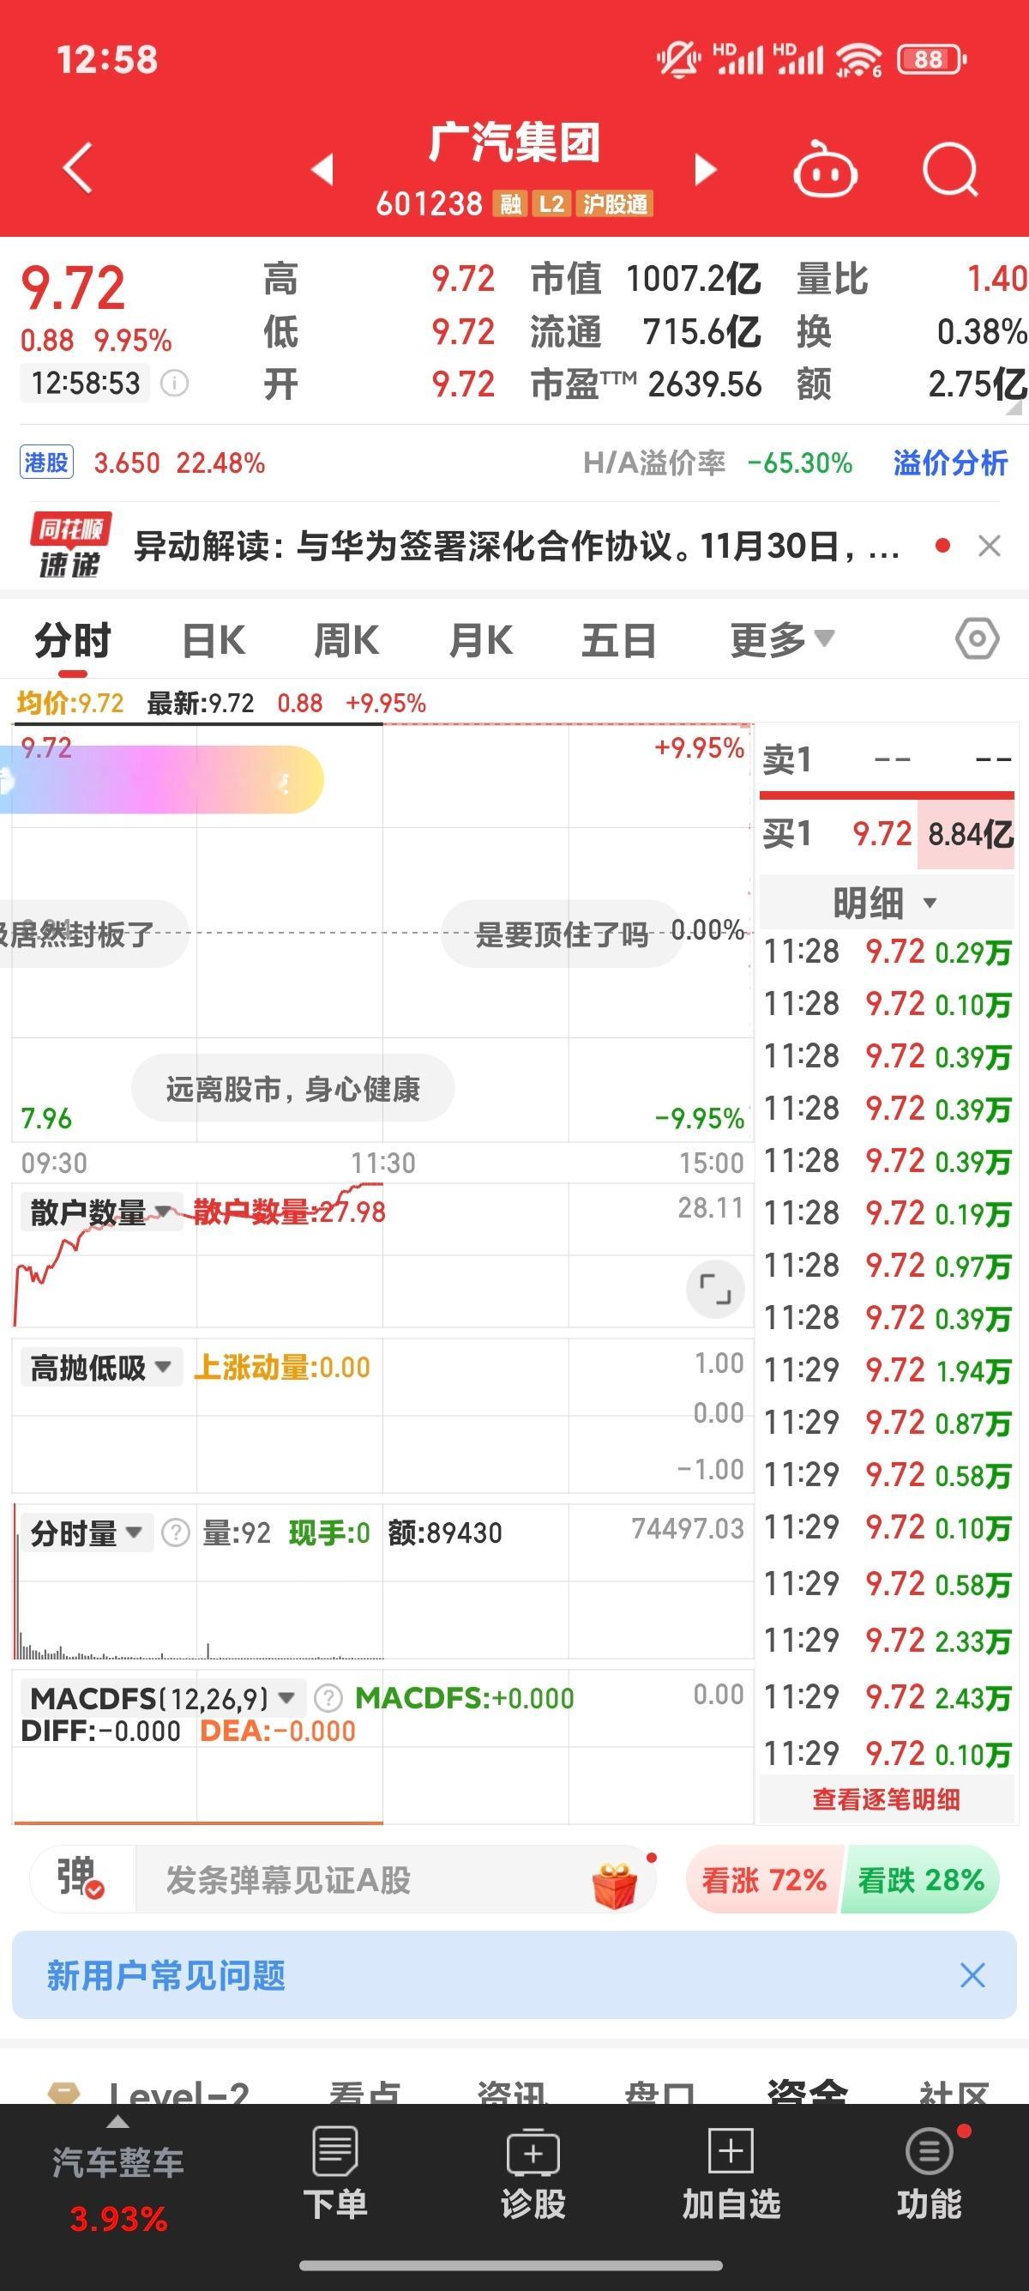Select the 周K chart tab
1029x2291 pixels.
click(x=346, y=640)
